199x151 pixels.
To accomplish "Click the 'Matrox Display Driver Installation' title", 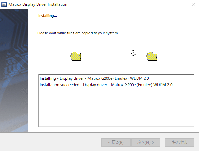I will (x=38, y=4).
